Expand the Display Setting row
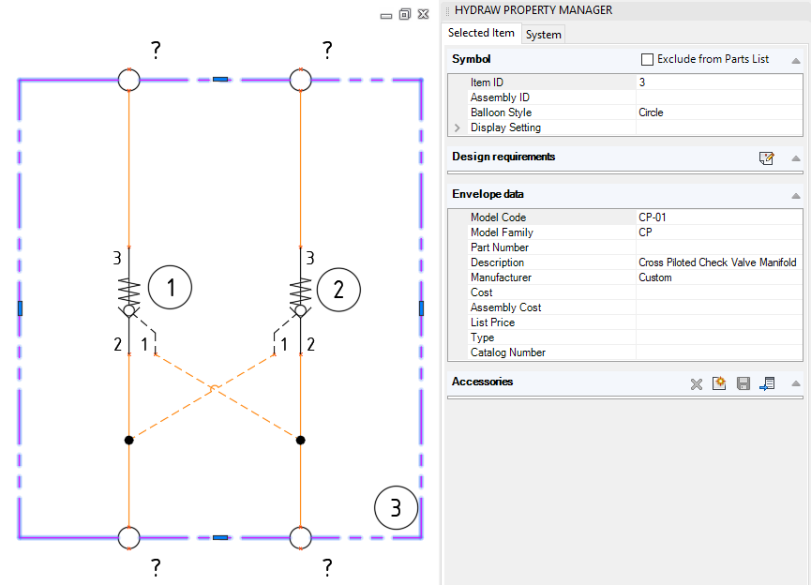 458,127
